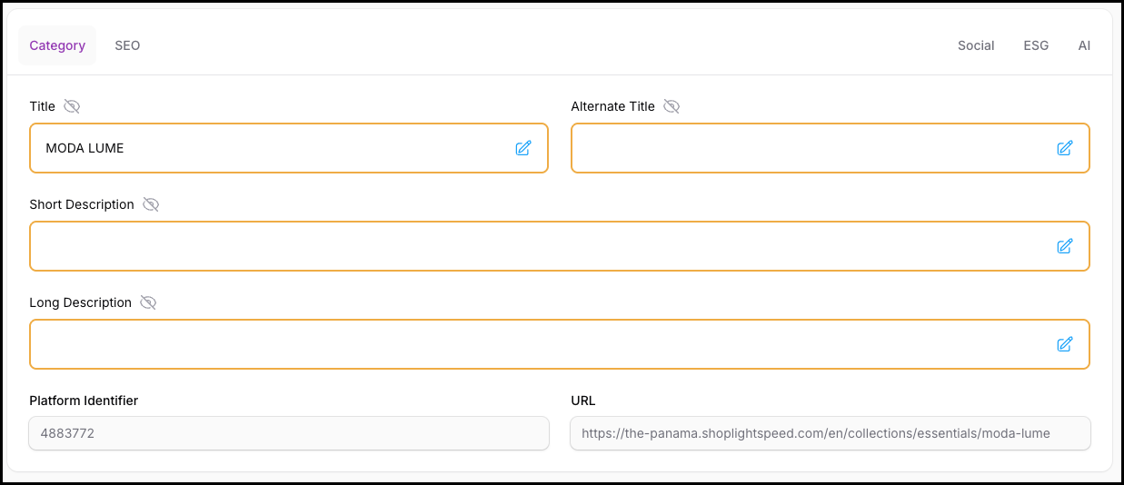The width and height of the screenshot is (1124, 485).
Task: Switch to the SEO tab
Action: [127, 45]
